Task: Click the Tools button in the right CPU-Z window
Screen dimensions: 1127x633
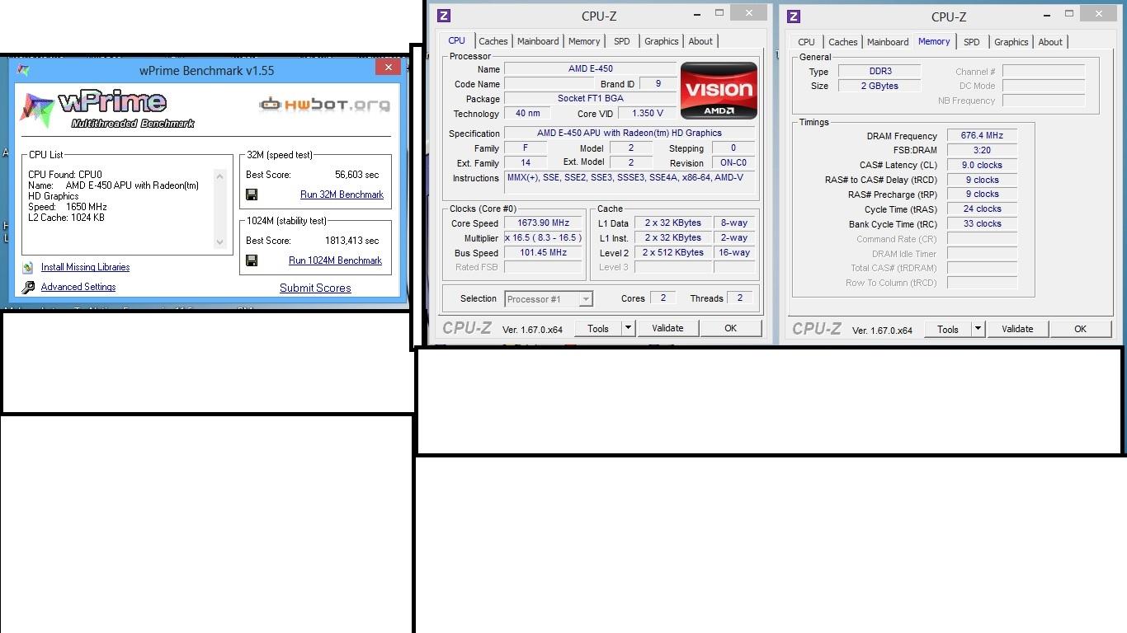Action: pyautogui.click(x=948, y=329)
